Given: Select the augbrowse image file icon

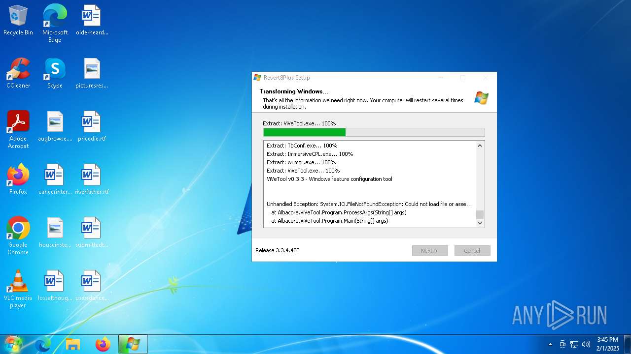Looking at the screenshot, I should point(55,126).
